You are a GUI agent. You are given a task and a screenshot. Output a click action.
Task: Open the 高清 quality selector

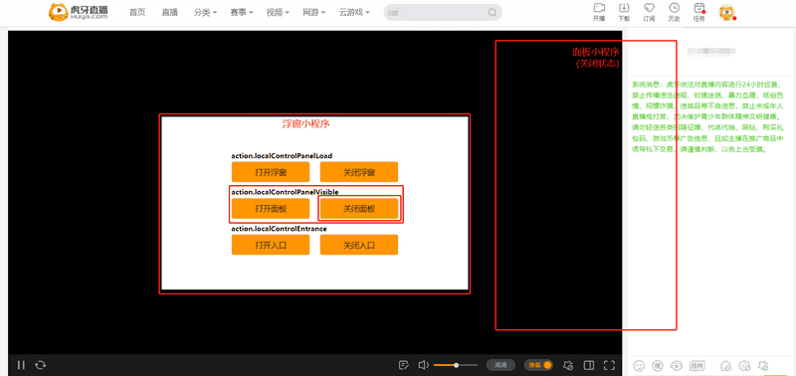pyautogui.click(x=500, y=365)
